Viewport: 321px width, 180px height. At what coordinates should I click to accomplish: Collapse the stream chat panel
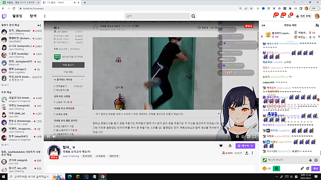point(264,25)
